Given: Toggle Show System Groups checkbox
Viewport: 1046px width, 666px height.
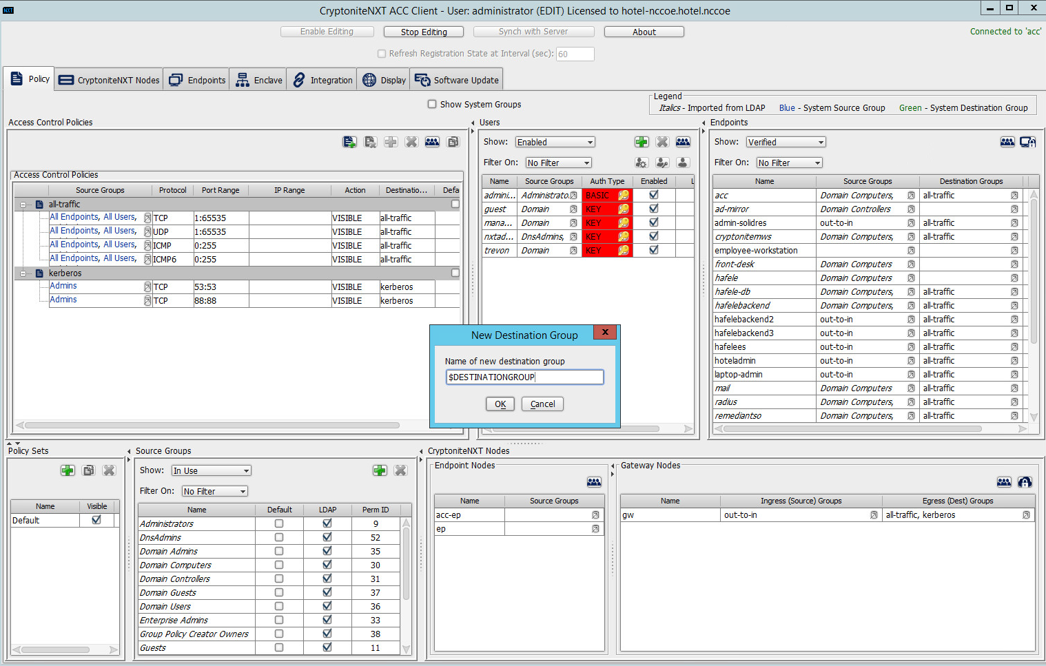Looking at the screenshot, I should pos(432,104).
